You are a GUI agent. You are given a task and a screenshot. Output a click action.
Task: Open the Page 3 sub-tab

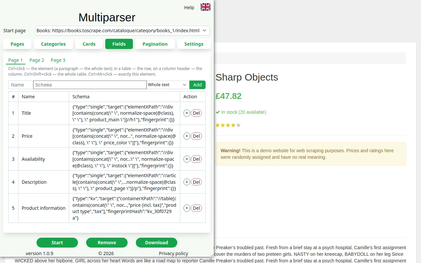[58, 60]
